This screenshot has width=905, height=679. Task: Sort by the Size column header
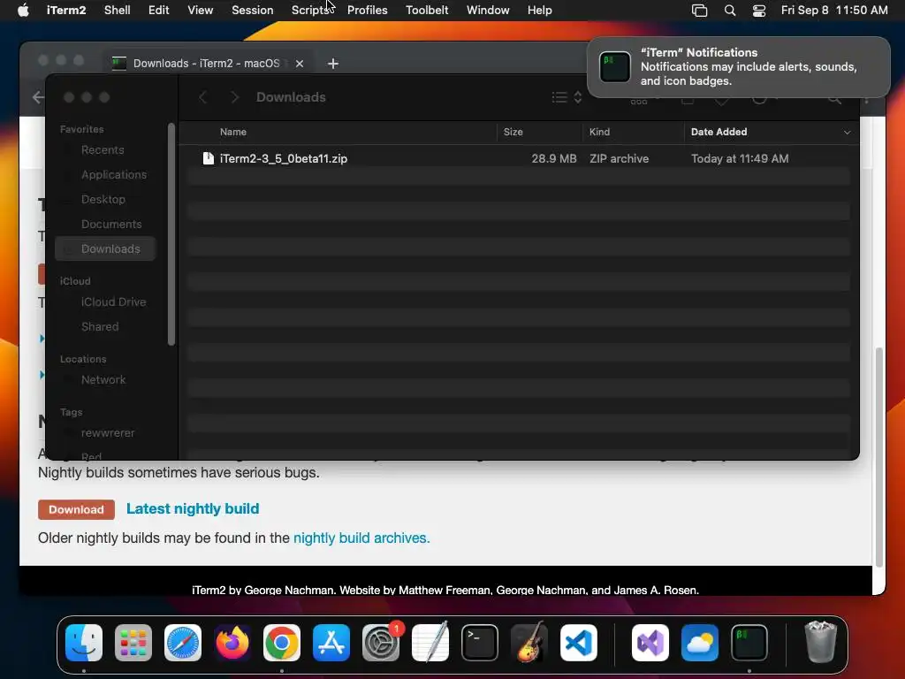coord(513,133)
